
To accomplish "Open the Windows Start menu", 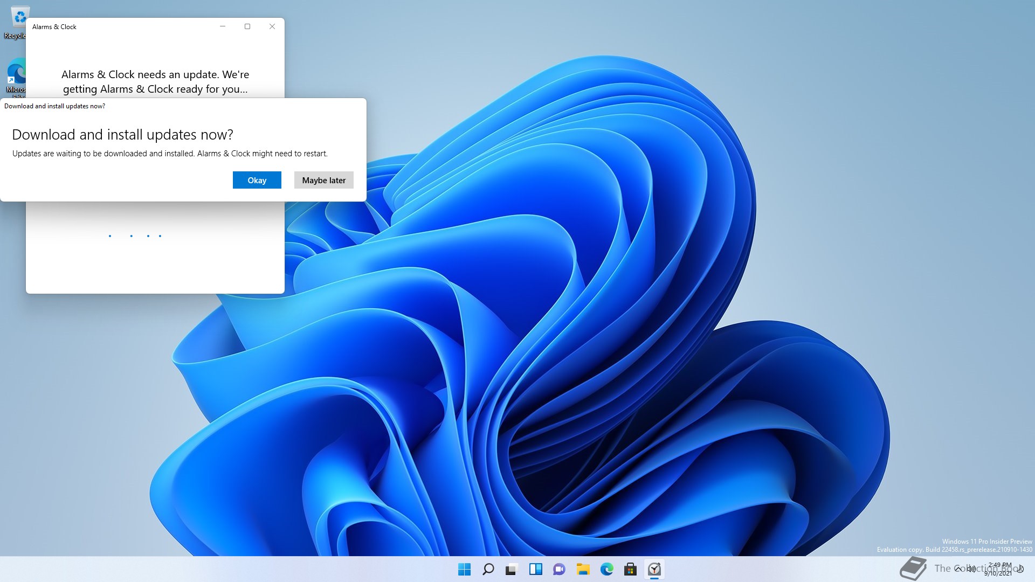I will (464, 569).
